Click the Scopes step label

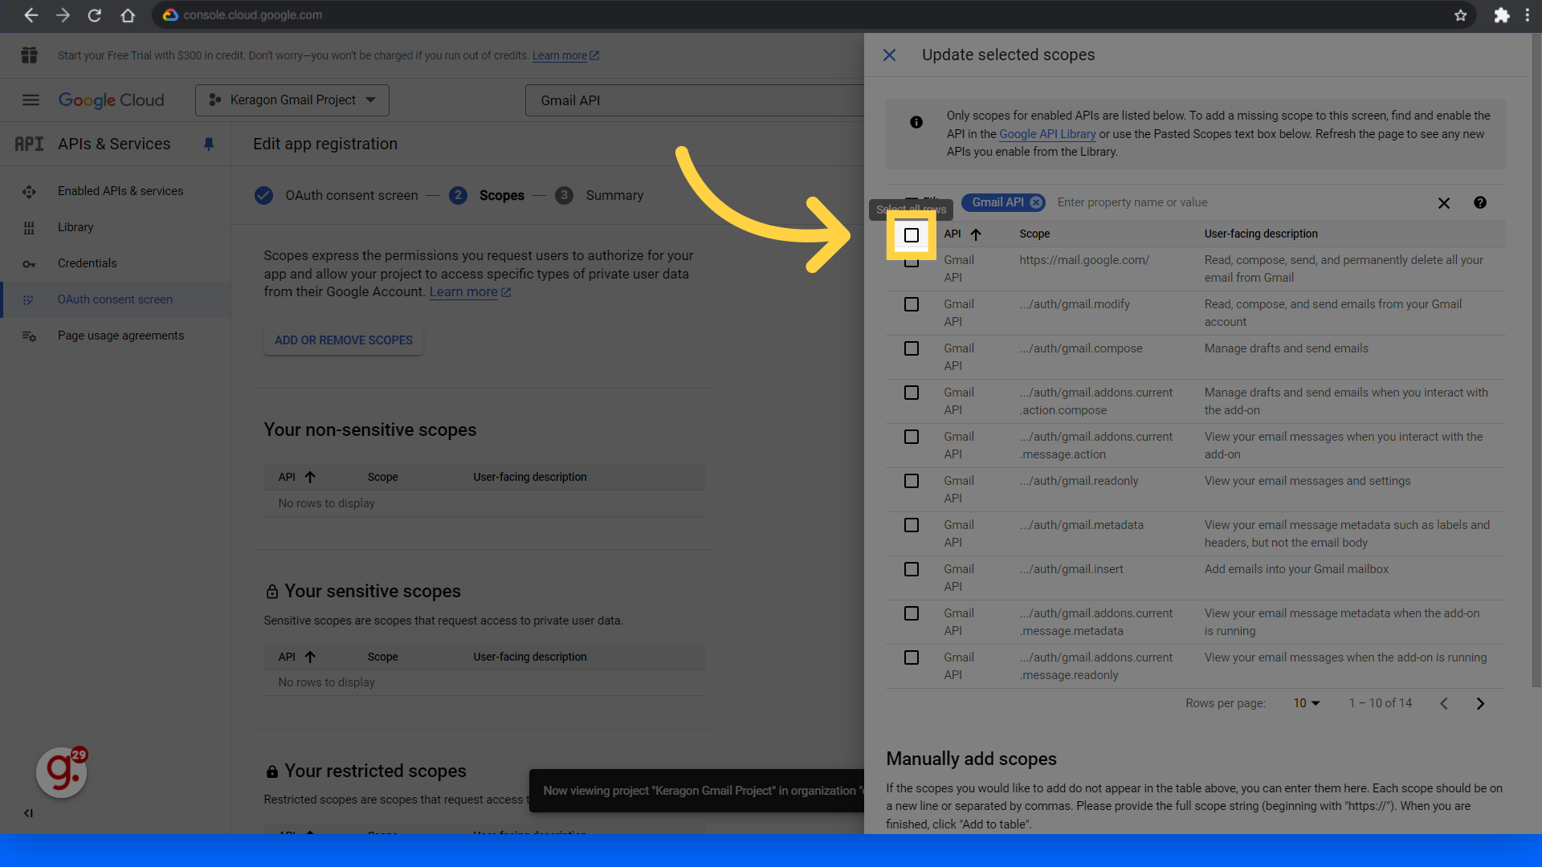[501, 196]
